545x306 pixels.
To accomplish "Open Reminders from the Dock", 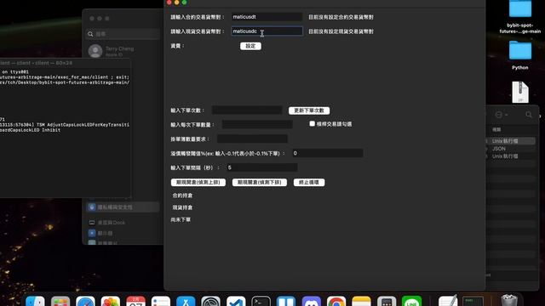I will tap(161, 302).
